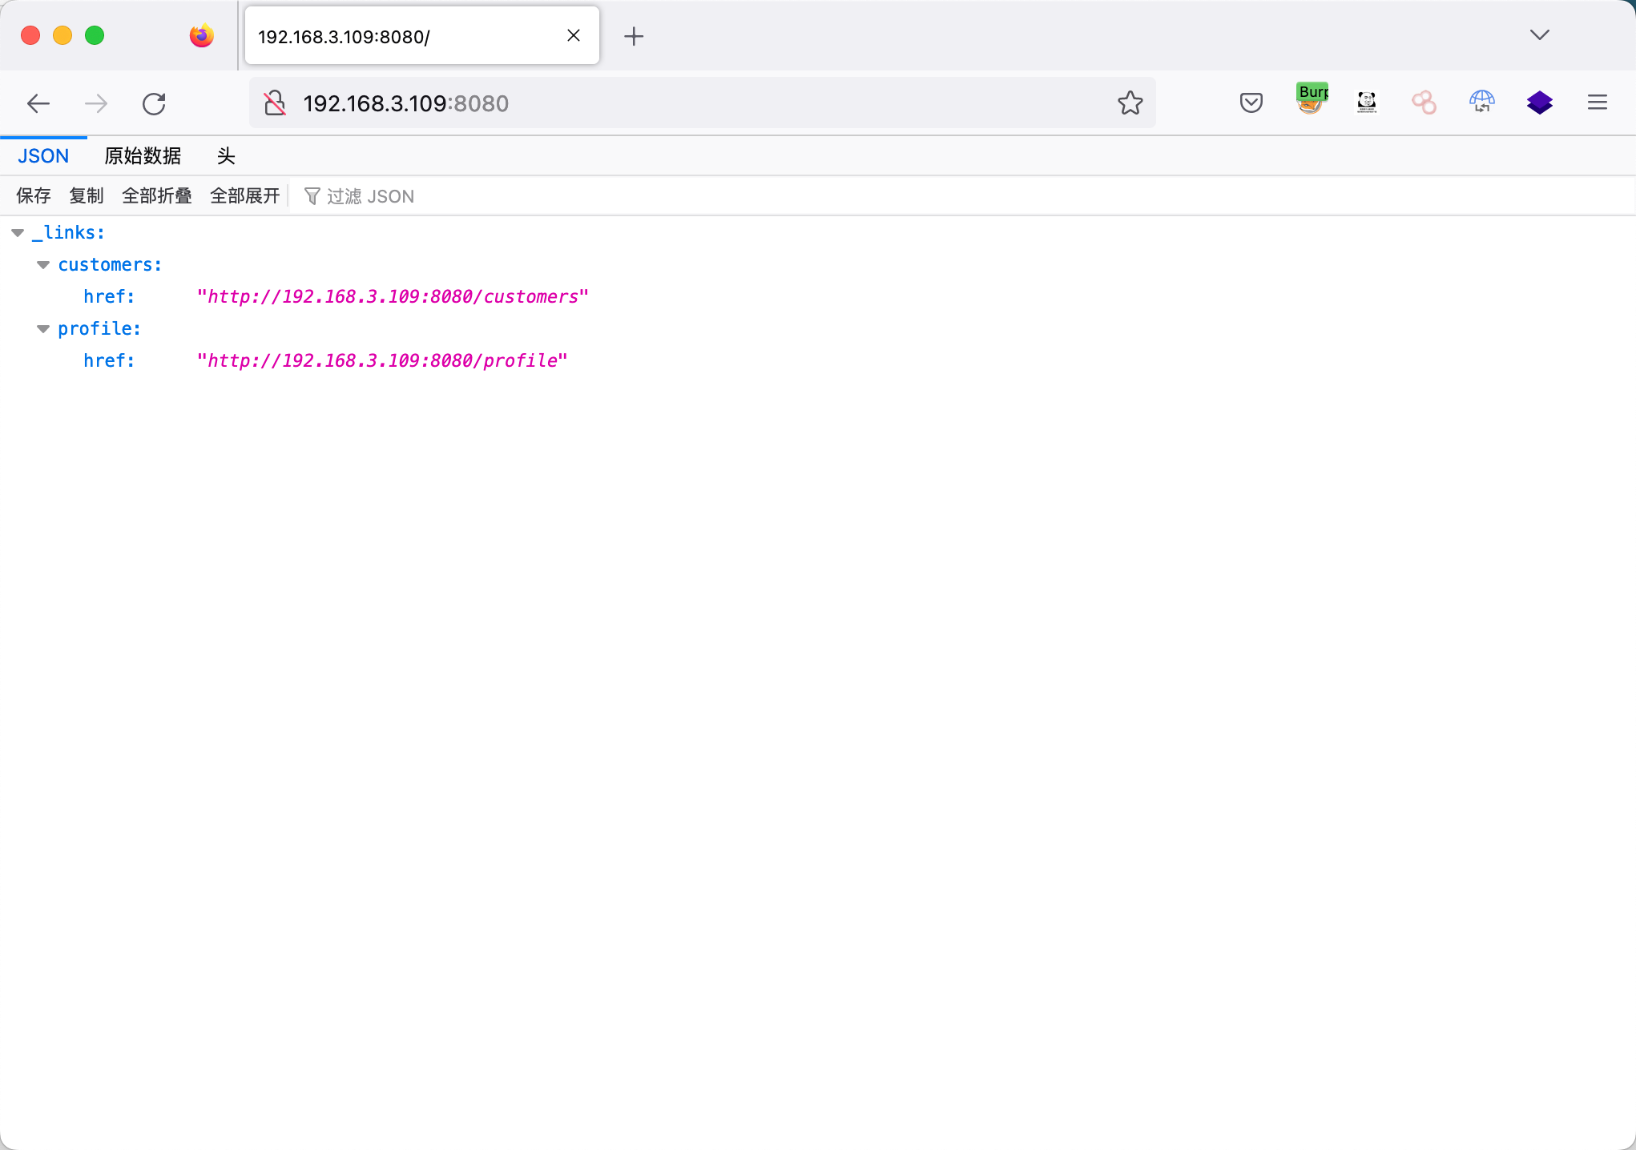This screenshot has height=1150, width=1636.
Task: Switch to the 原始数据 tab
Action: coord(143,156)
